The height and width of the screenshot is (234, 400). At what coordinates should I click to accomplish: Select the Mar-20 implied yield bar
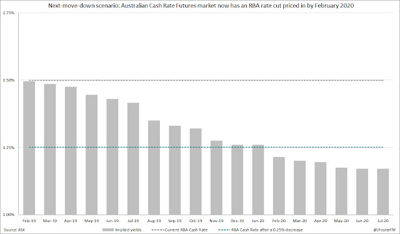coord(300,188)
